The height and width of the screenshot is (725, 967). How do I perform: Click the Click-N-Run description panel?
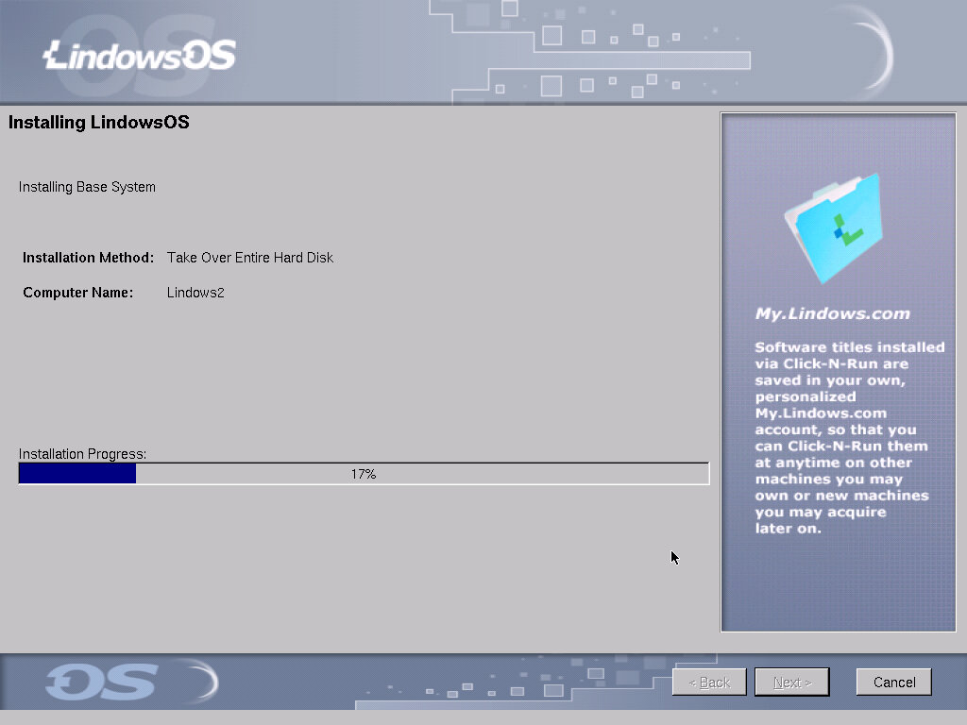[850, 437]
